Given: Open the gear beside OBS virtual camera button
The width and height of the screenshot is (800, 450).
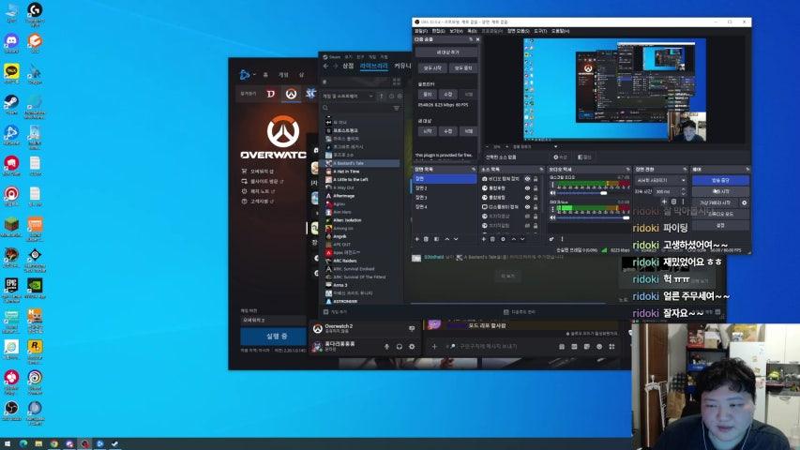Looking at the screenshot, I should (745, 202).
